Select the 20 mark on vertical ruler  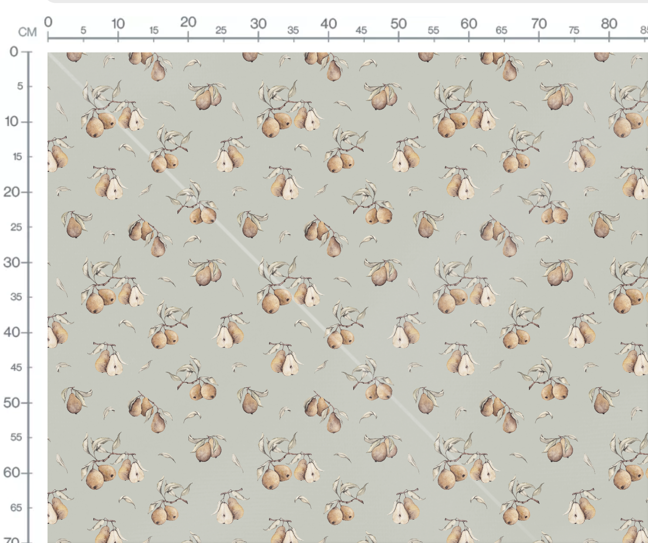pos(11,192)
